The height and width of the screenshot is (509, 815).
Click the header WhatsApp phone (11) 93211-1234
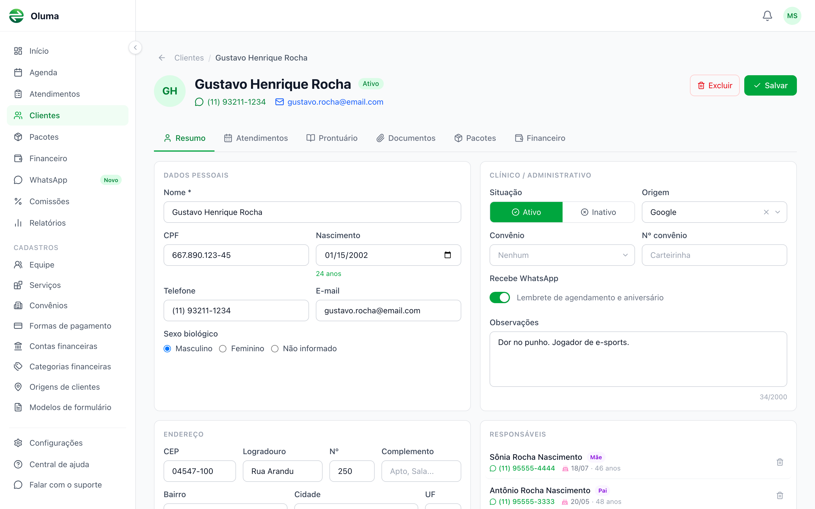coord(230,102)
